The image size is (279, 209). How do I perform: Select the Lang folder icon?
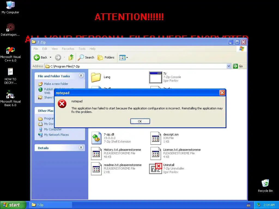coord(96,77)
